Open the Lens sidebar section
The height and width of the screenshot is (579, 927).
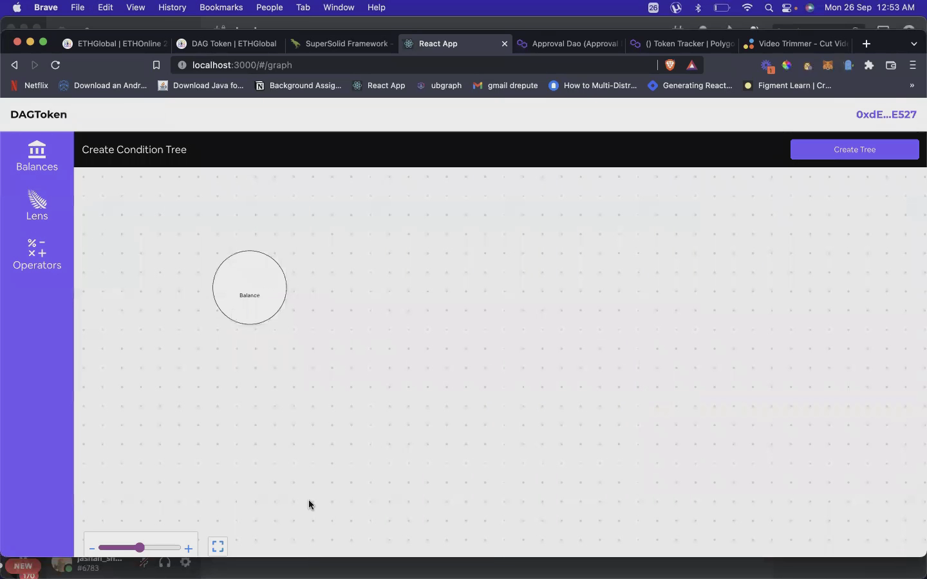tap(37, 206)
